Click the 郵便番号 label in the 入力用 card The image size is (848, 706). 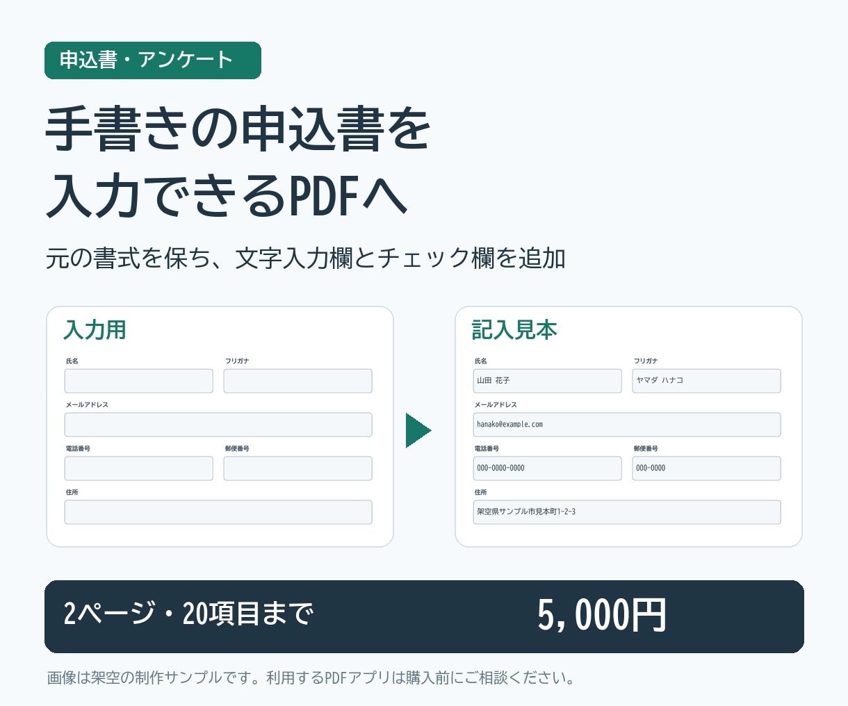coord(237,449)
